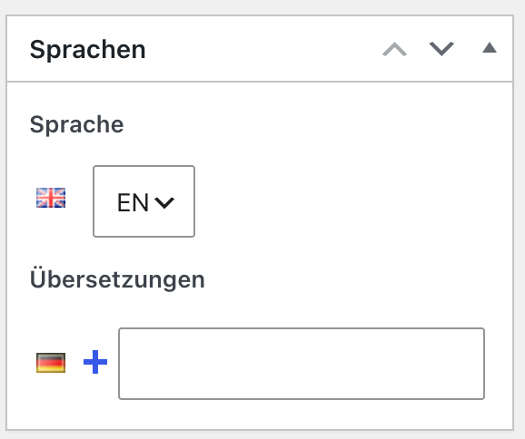This screenshot has height=439, width=525.
Task: Focus the German translation text field
Action: coord(302,364)
